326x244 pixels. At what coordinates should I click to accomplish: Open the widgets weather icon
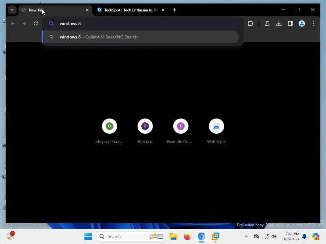point(10,236)
